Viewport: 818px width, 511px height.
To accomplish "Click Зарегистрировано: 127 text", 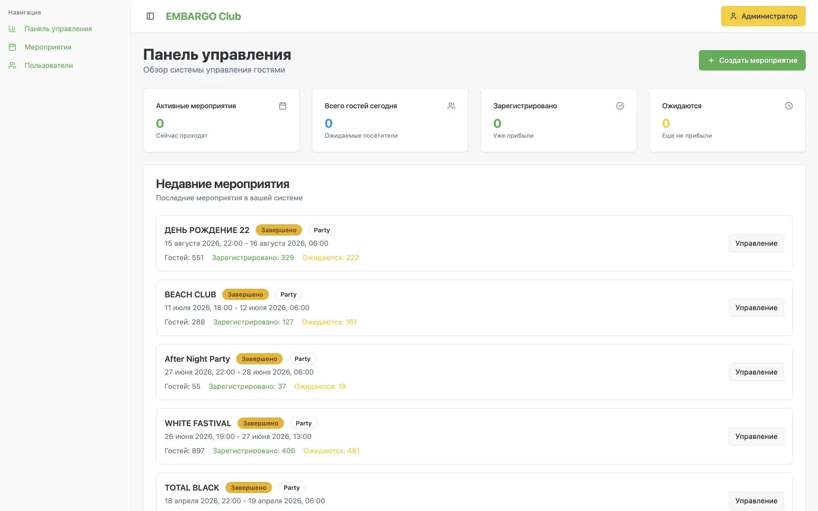I will 253,322.
